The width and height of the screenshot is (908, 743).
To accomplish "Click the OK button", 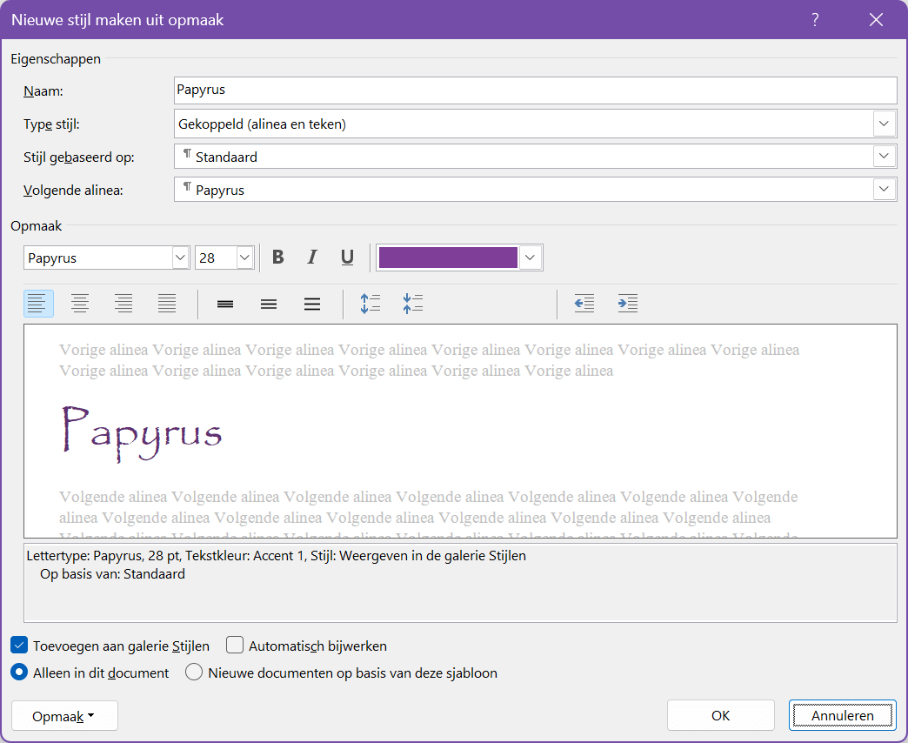I will click(720, 716).
